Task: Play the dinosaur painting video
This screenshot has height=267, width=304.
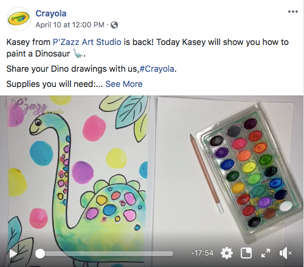Action: pyautogui.click(x=13, y=254)
